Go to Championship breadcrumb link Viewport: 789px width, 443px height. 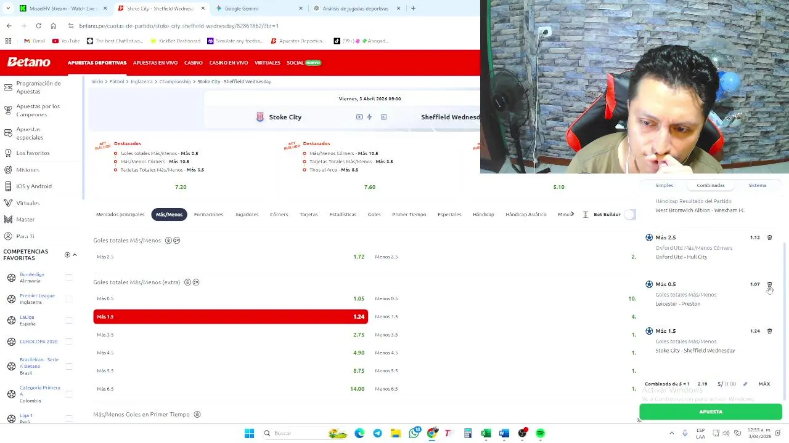(175, 81)
